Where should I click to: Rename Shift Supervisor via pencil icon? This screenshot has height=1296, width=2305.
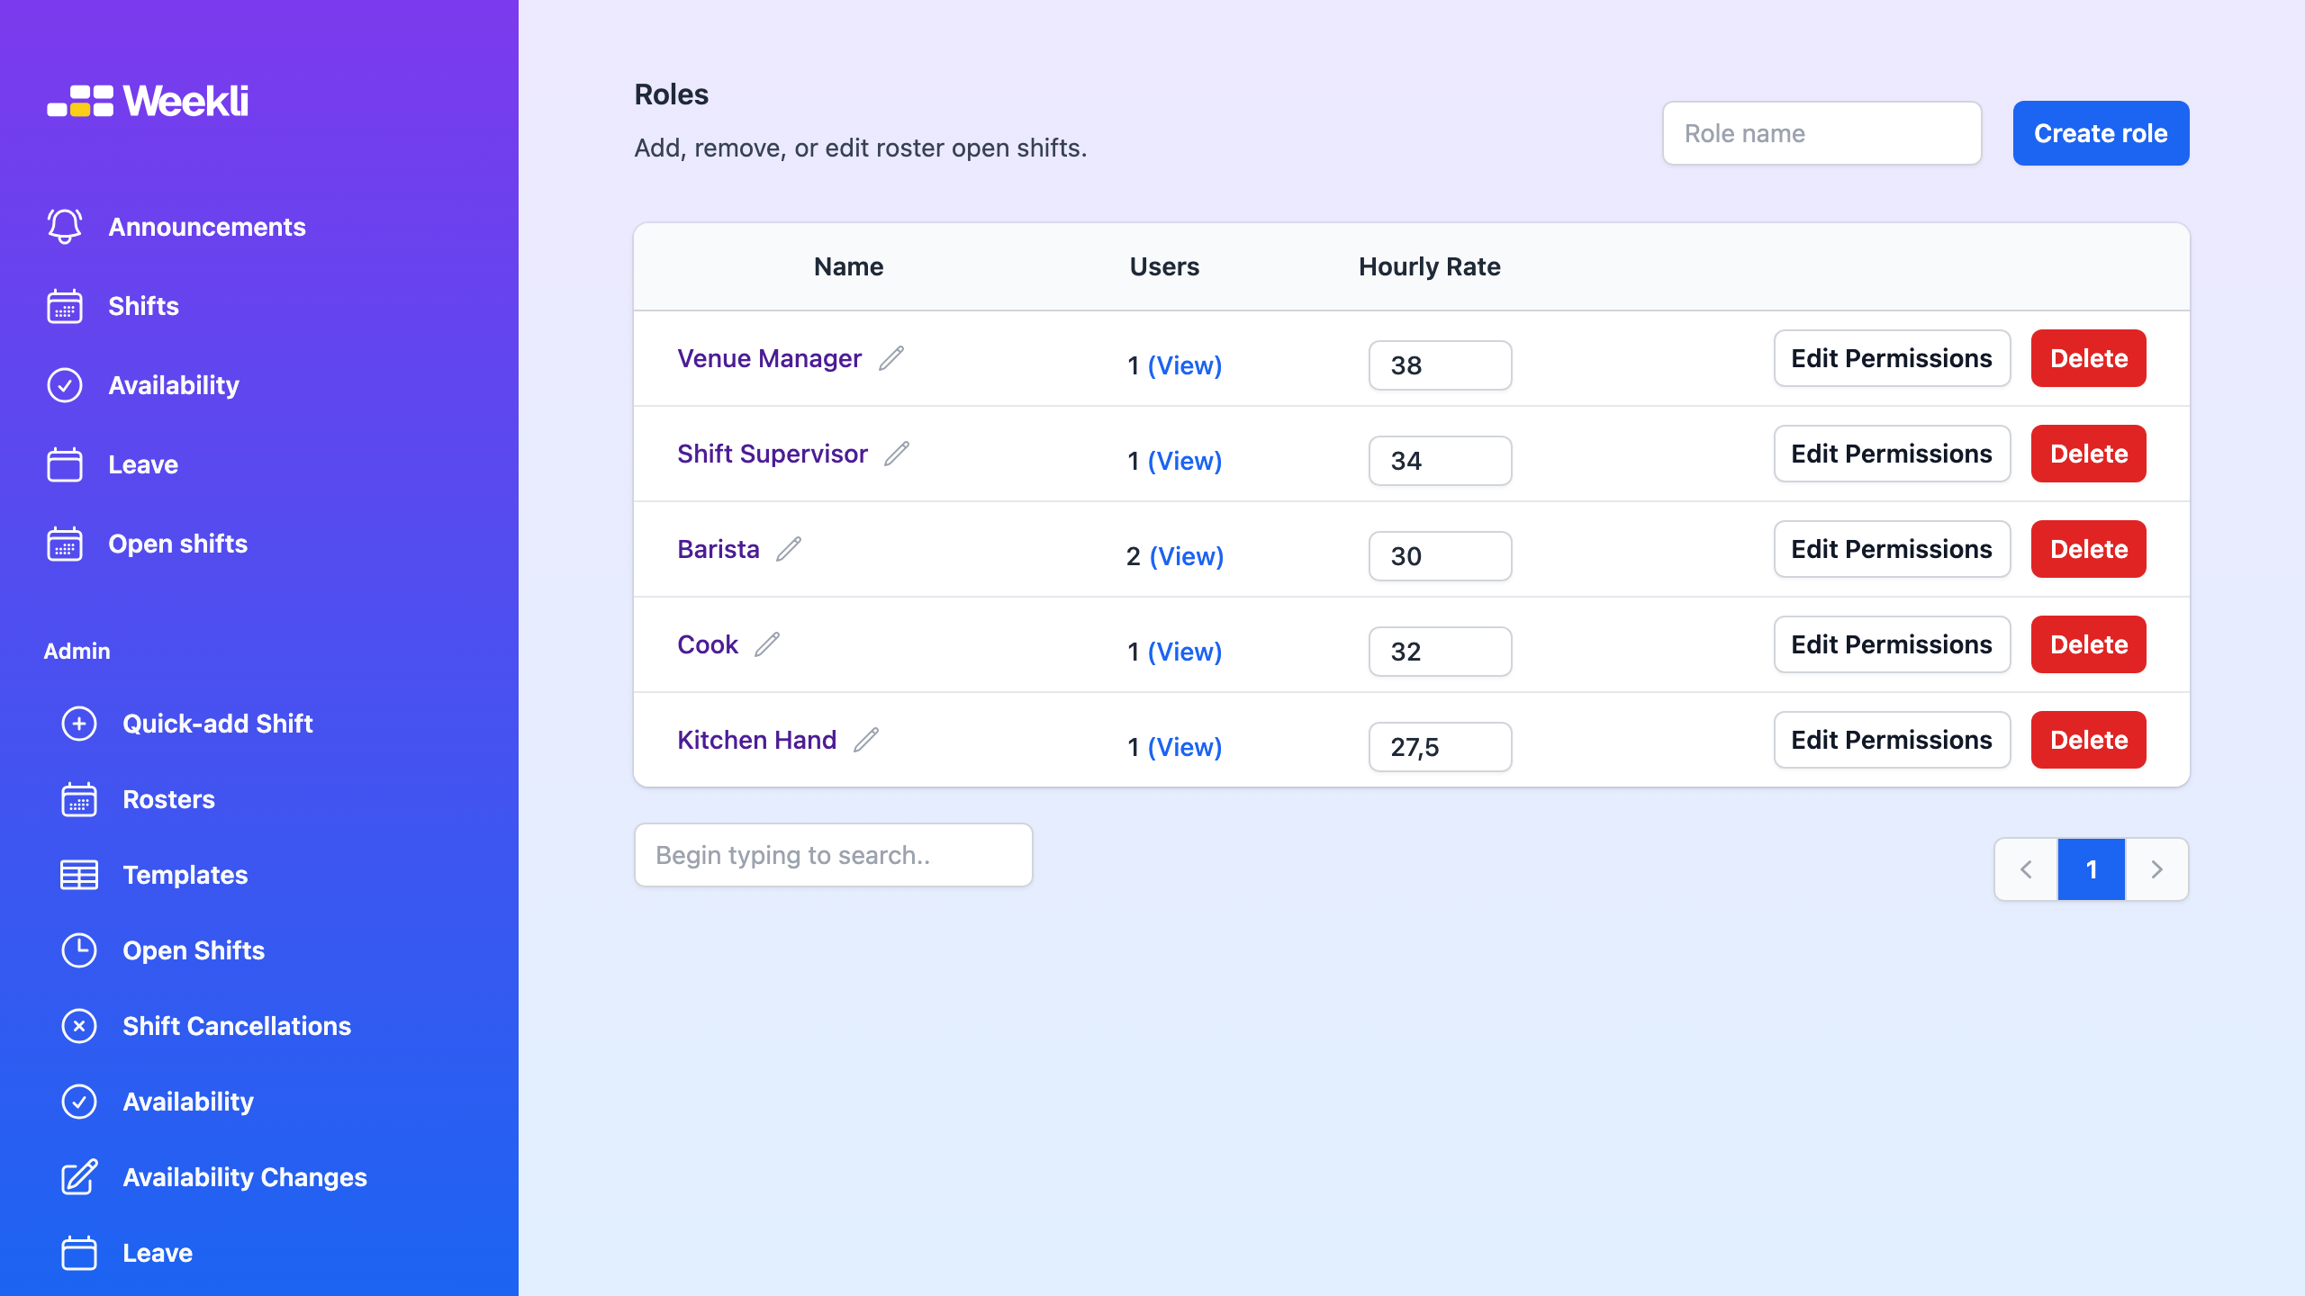point(897,454)
